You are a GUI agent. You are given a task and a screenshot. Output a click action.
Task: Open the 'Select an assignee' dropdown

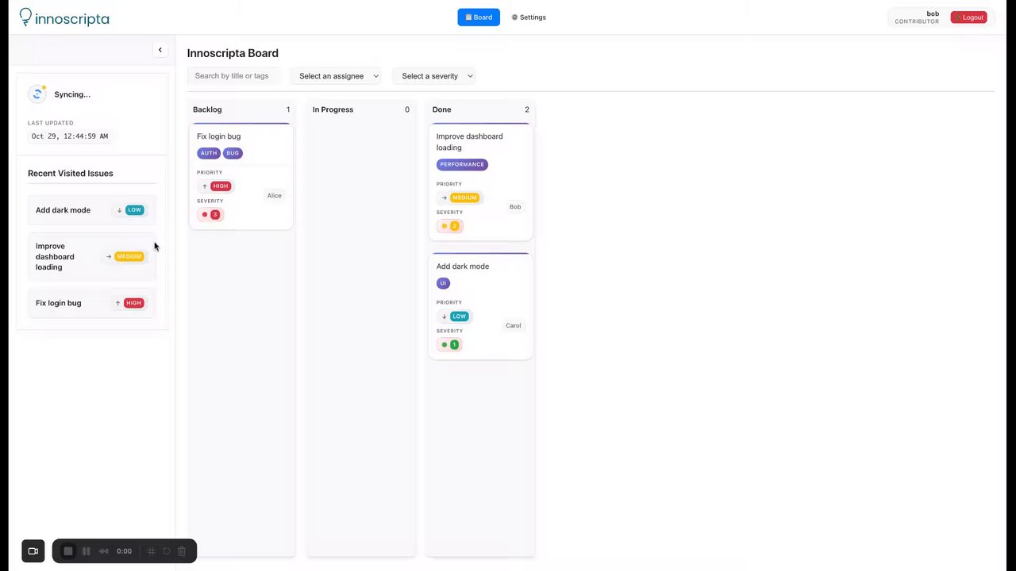click(339, 76)
